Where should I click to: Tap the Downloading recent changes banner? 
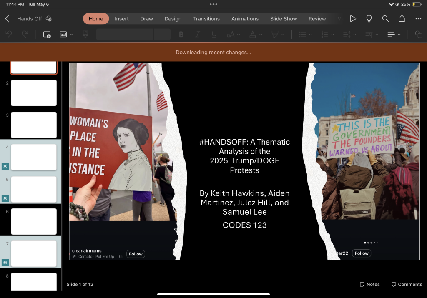pos(213,52)
